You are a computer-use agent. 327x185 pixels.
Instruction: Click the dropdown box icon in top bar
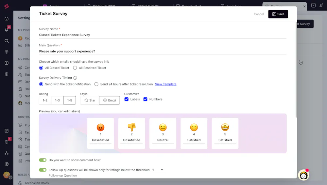pos(313,6)
